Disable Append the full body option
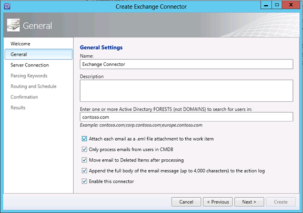Viewport: 303px width, 213px height. pyautogui.click(x=84, y=171)
